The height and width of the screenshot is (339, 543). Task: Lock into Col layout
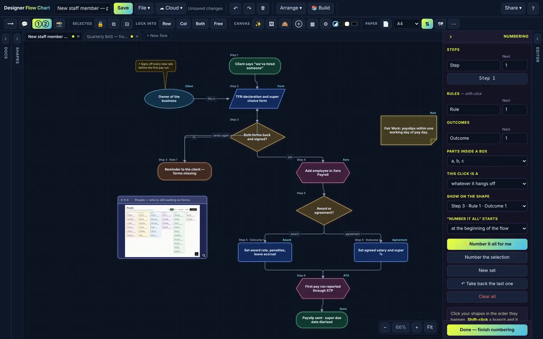point(183,24)
